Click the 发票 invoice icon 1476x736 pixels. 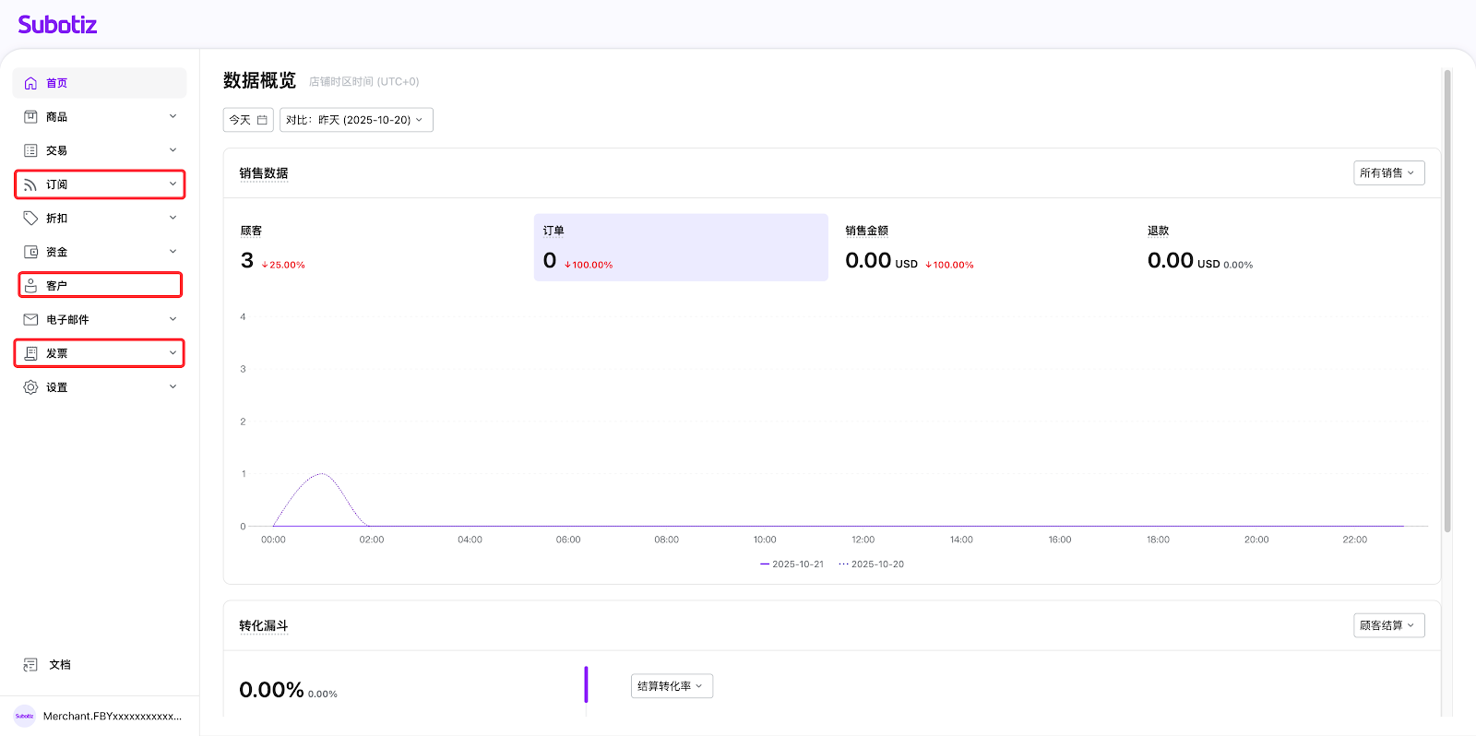30,353
